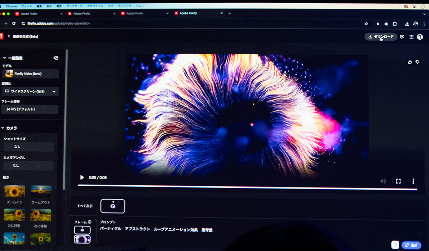The image size is (429, 251).
Task: Click the すべて表示 label
Action: [x=85, y=206]
